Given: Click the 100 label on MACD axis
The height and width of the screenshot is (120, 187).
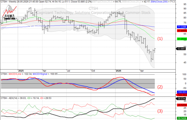Looking at the screenshot, I should tap(185, 74).
